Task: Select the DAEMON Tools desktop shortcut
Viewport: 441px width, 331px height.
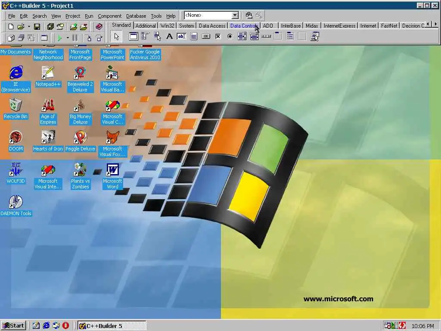Action: pos(16,205)
